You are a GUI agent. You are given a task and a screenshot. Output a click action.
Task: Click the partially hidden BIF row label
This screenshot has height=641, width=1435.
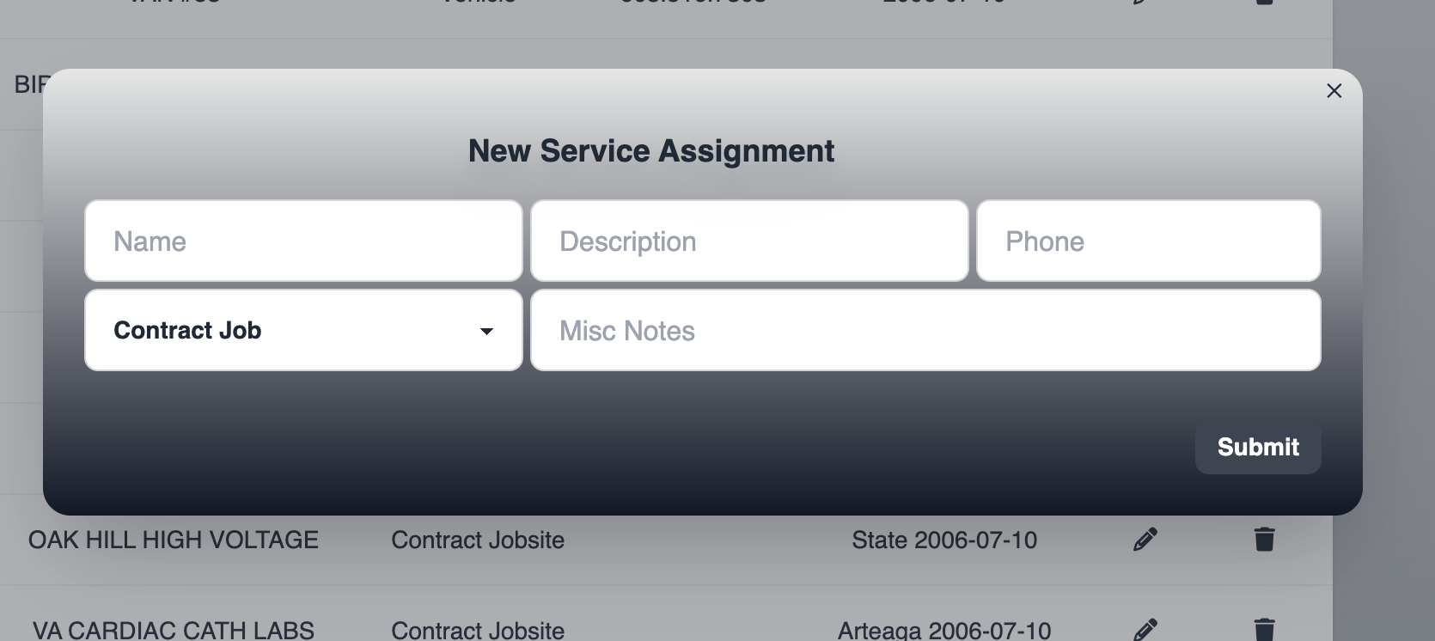point(29,84)
